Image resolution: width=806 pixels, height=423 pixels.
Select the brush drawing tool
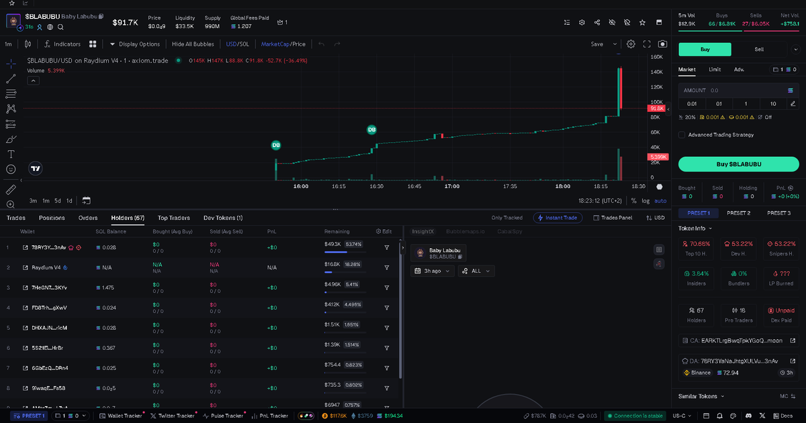(11, 139)
